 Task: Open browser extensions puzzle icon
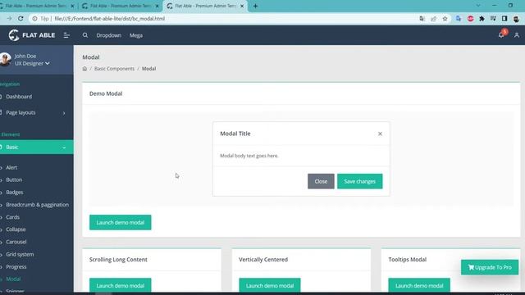click(482, 19)
